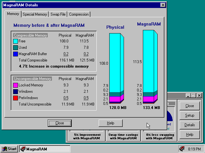Click '0% less swapping with MagnaRAM' label

pos(160,136)
